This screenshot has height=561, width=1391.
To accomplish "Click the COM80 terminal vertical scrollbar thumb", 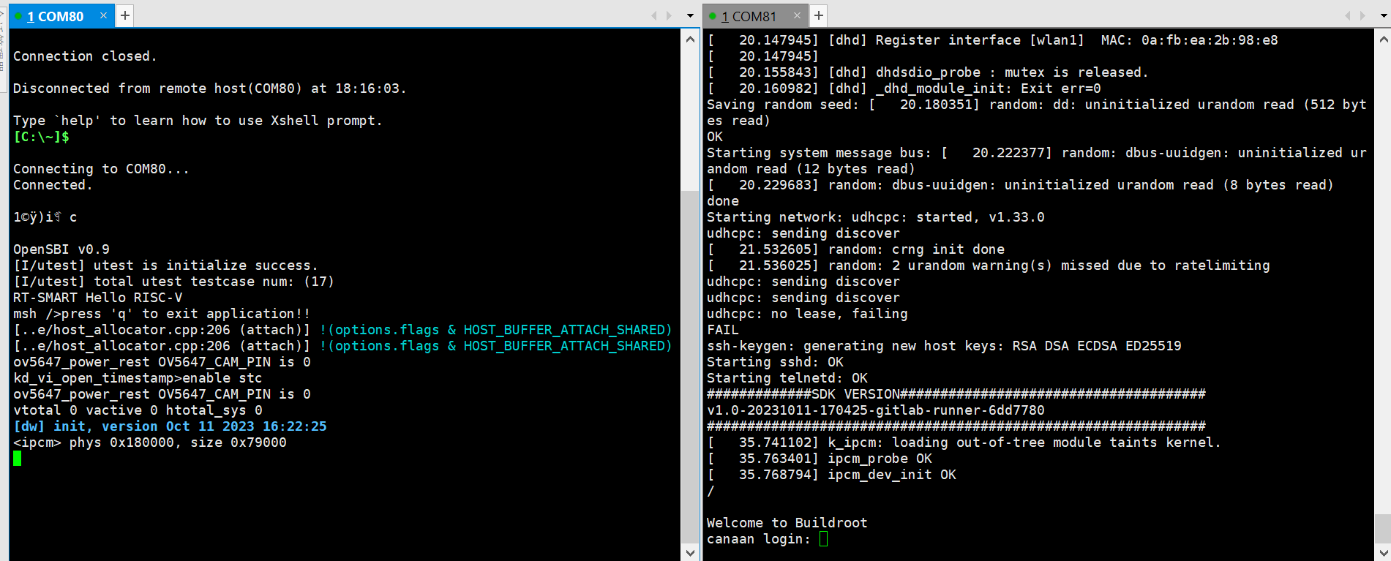I will coord(690,366).
